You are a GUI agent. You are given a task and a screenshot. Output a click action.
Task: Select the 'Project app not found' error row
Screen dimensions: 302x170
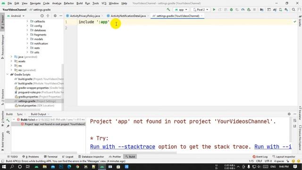click(48, 124)
